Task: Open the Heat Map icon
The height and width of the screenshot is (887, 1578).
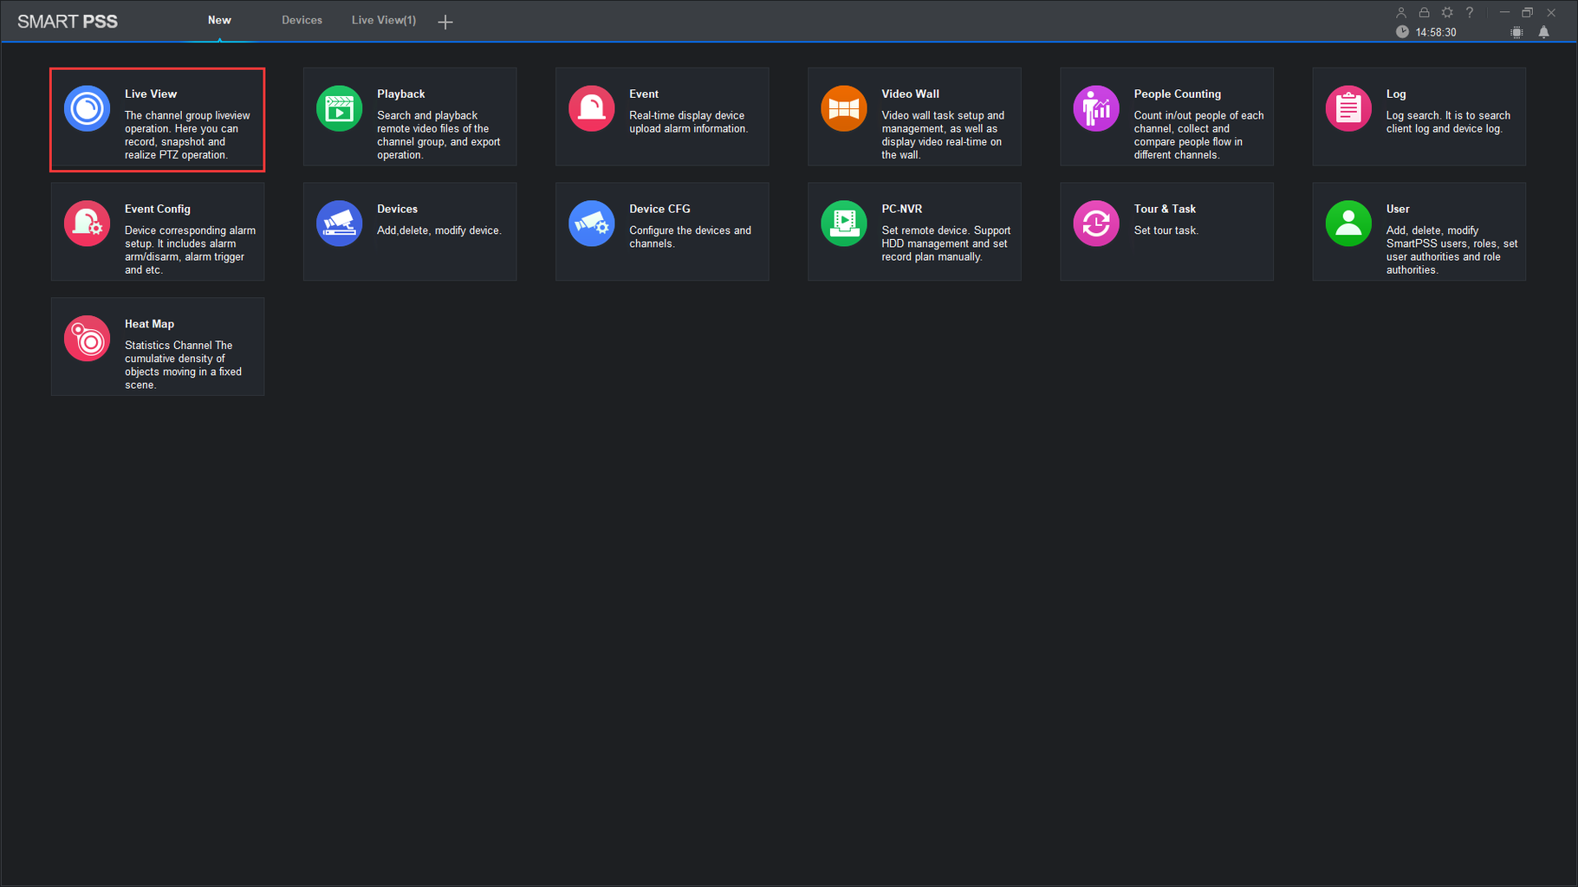Action: coord(87,339)
